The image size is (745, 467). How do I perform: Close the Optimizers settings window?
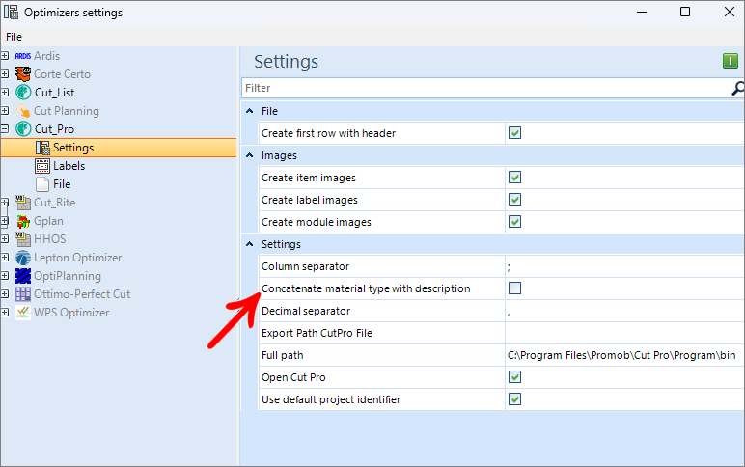tap(730, 12)
